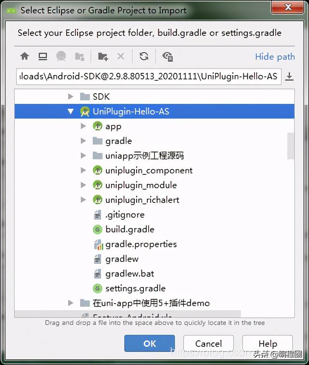Click the properties icon beside gradle.properties
The width and height of the screenshot is (309, 365).
pos(98,244)
